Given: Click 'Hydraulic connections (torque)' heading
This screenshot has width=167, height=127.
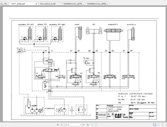Looking at the screenshot, I should click(136, 94).
